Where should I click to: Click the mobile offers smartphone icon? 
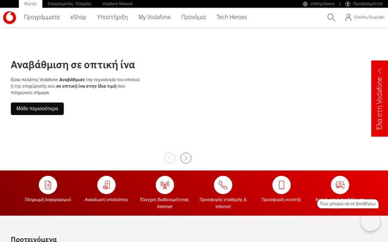281,185
